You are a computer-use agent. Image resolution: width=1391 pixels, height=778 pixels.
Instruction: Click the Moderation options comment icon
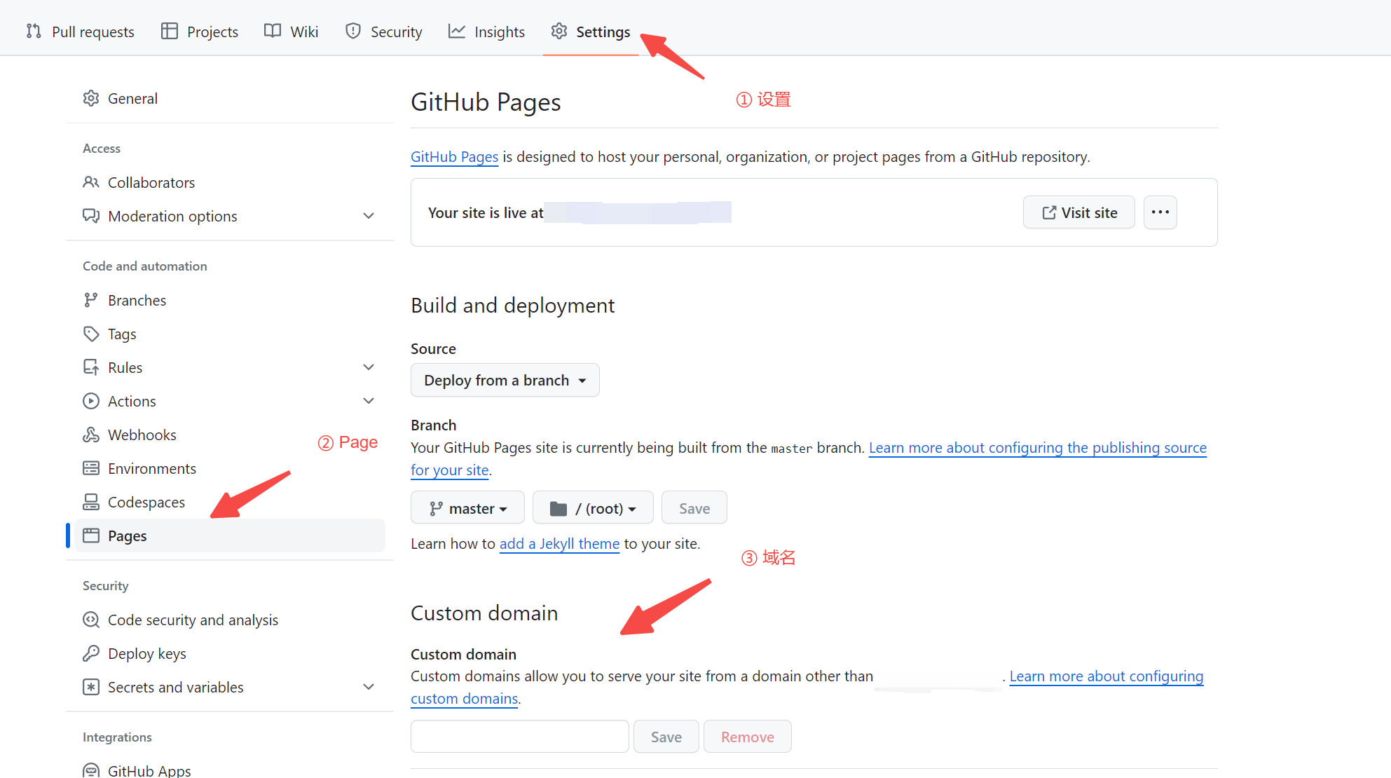(x=91, y=216)
